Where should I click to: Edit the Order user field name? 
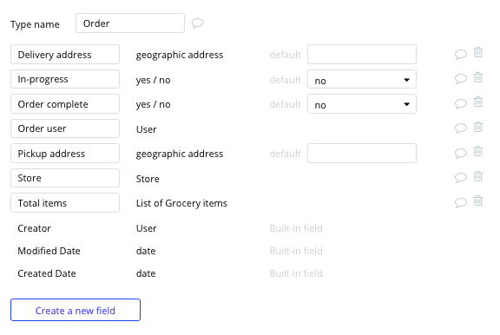[x=65, y=128]
